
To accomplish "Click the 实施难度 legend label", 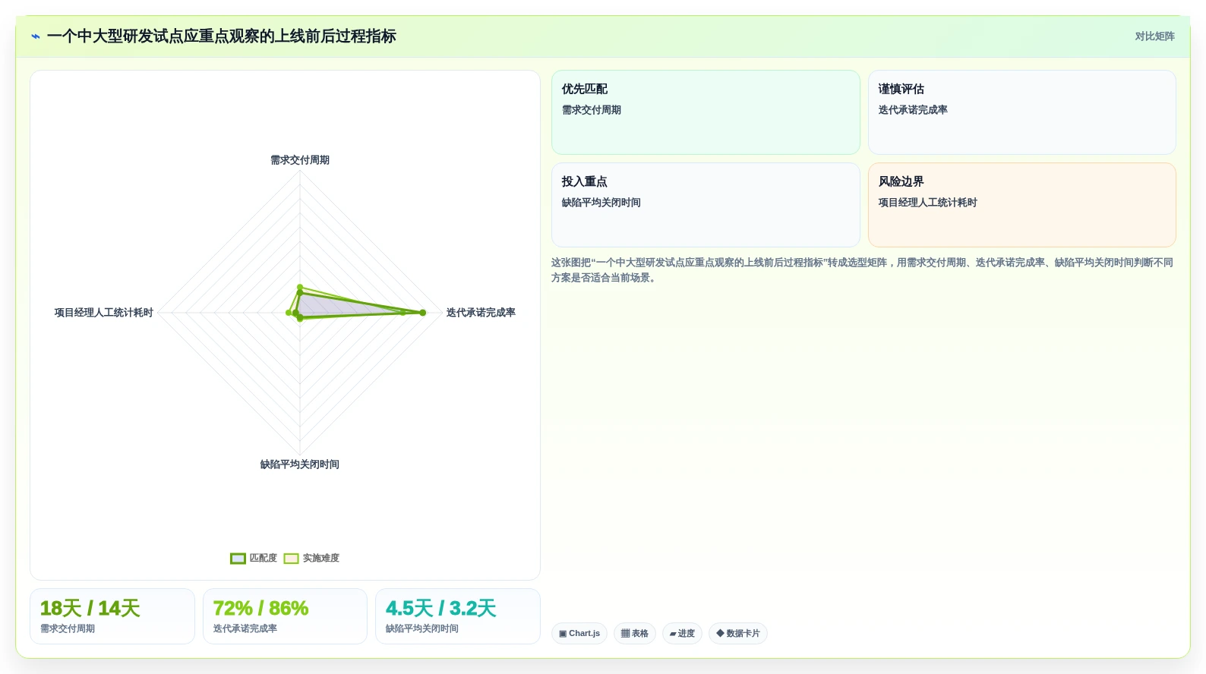I will [x=321, y=558].
